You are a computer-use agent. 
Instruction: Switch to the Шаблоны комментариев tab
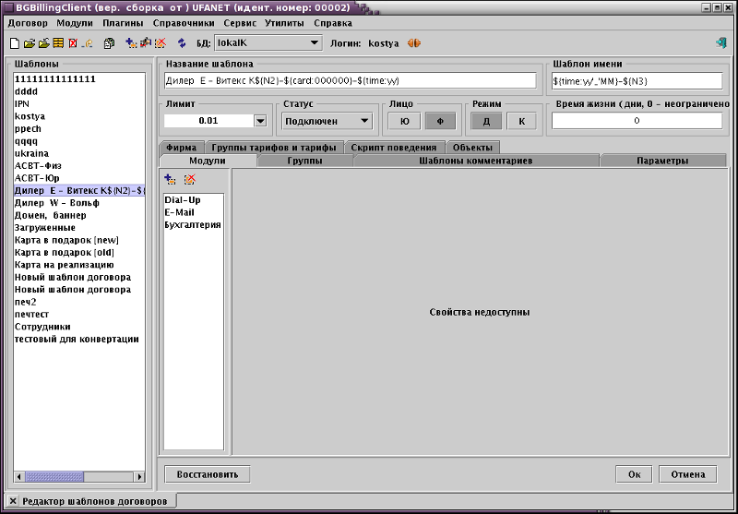pyautogui.click(x=475, y=161)
